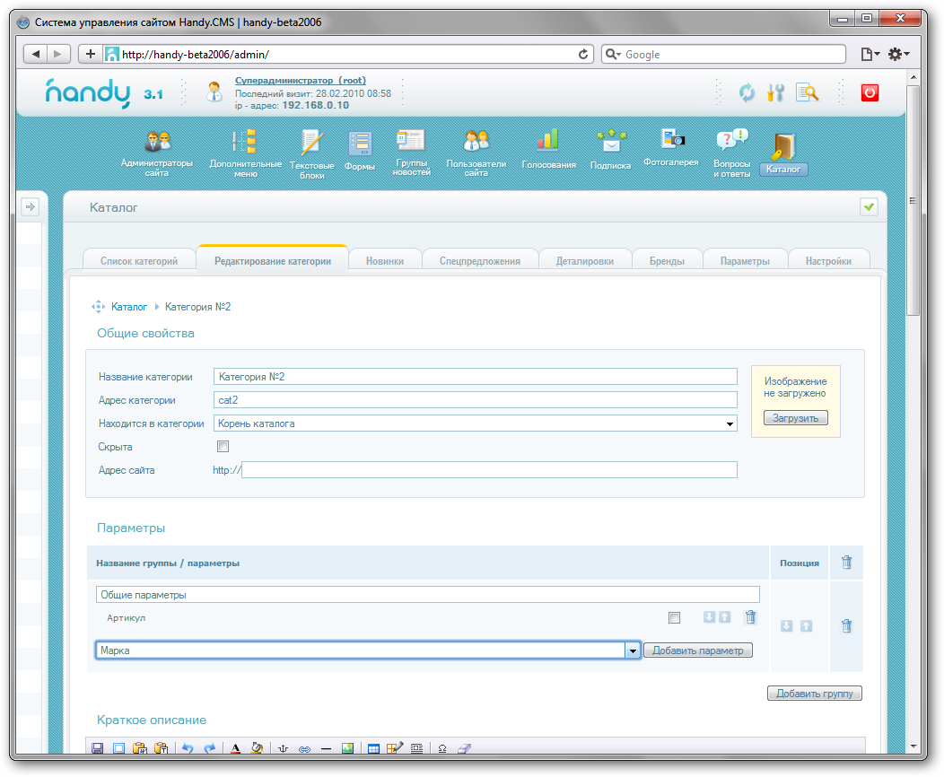Switch to the Спецпредложения tab
The width and height of the screenshot is (944, 777).
479,261
